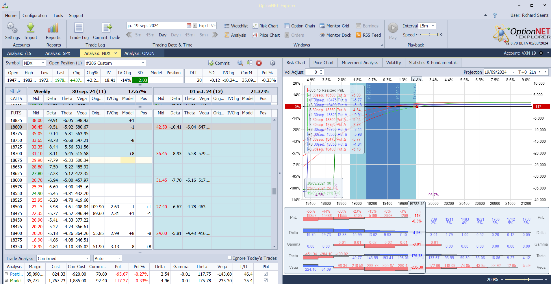The width and height of the screenshot is (551, 284).
Task: Collapse the ribbon with the up arrow
Action: [485, 15]
